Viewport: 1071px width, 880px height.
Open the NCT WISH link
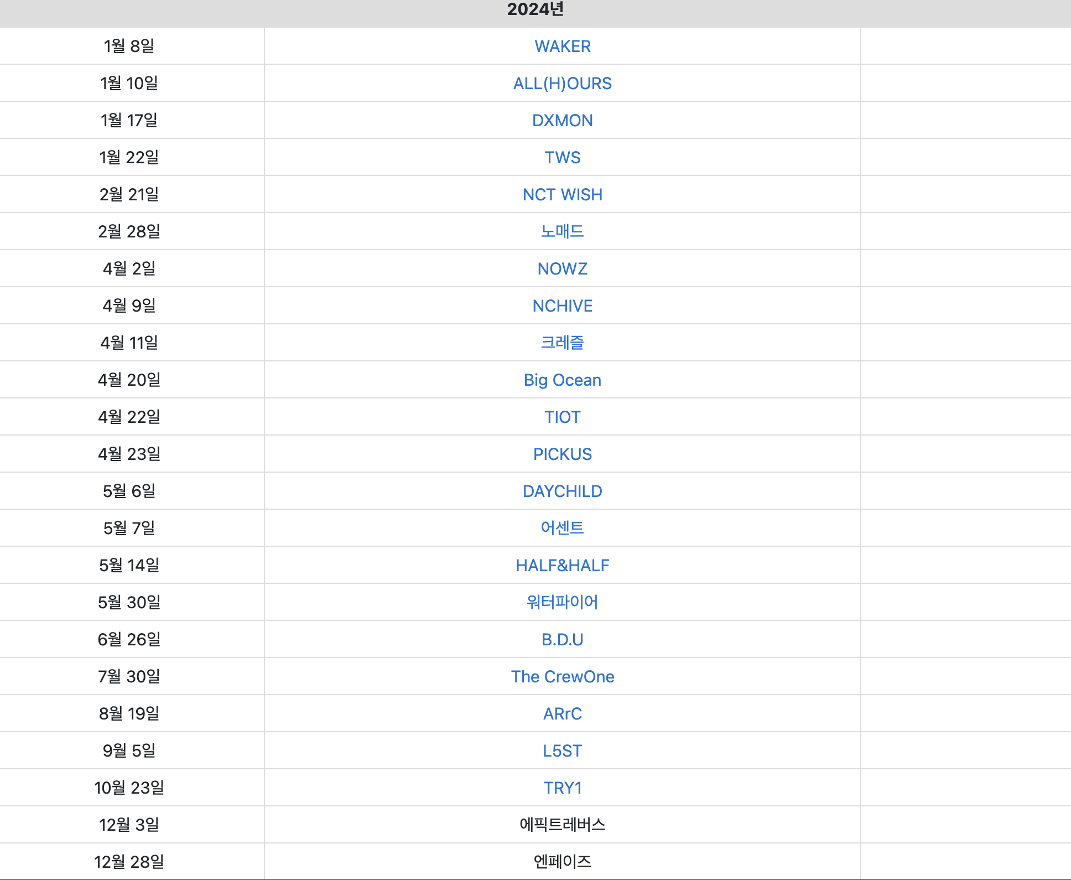562,195
